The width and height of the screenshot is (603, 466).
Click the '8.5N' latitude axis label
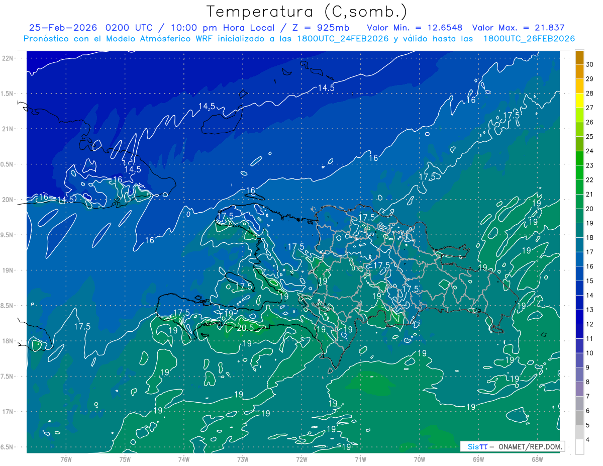7,306
